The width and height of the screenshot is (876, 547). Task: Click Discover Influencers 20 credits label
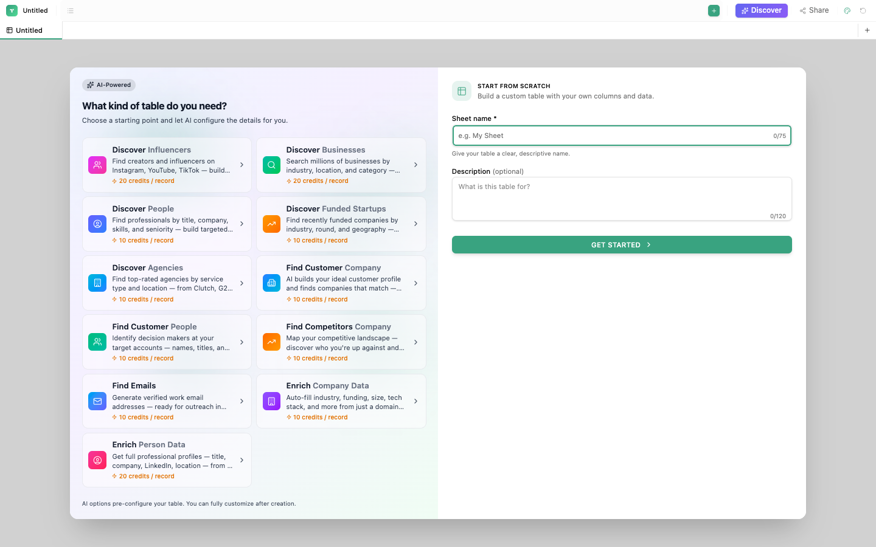[x=144, y=181]
